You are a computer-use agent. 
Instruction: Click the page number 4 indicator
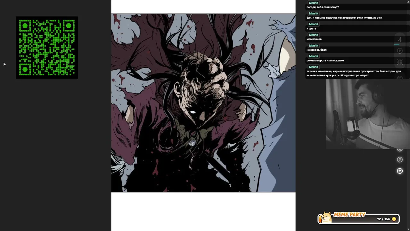[400, 40]
